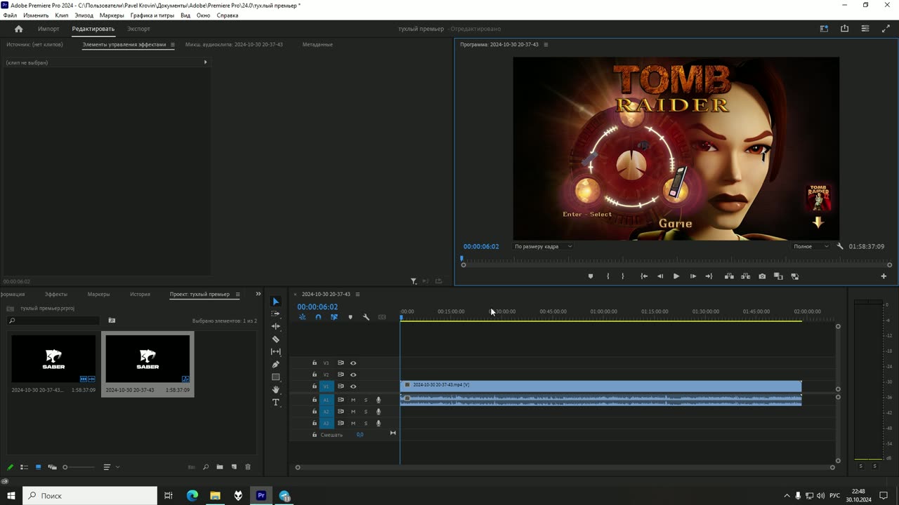Toggle lock on track V1

point(315,386)
